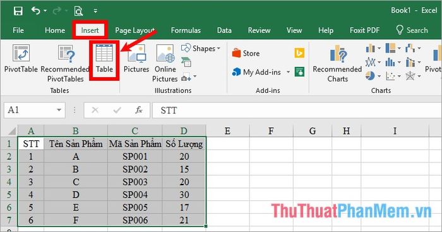Select the cell containing 30
Screen dimensions: 442x232
(x=184, y=195)
